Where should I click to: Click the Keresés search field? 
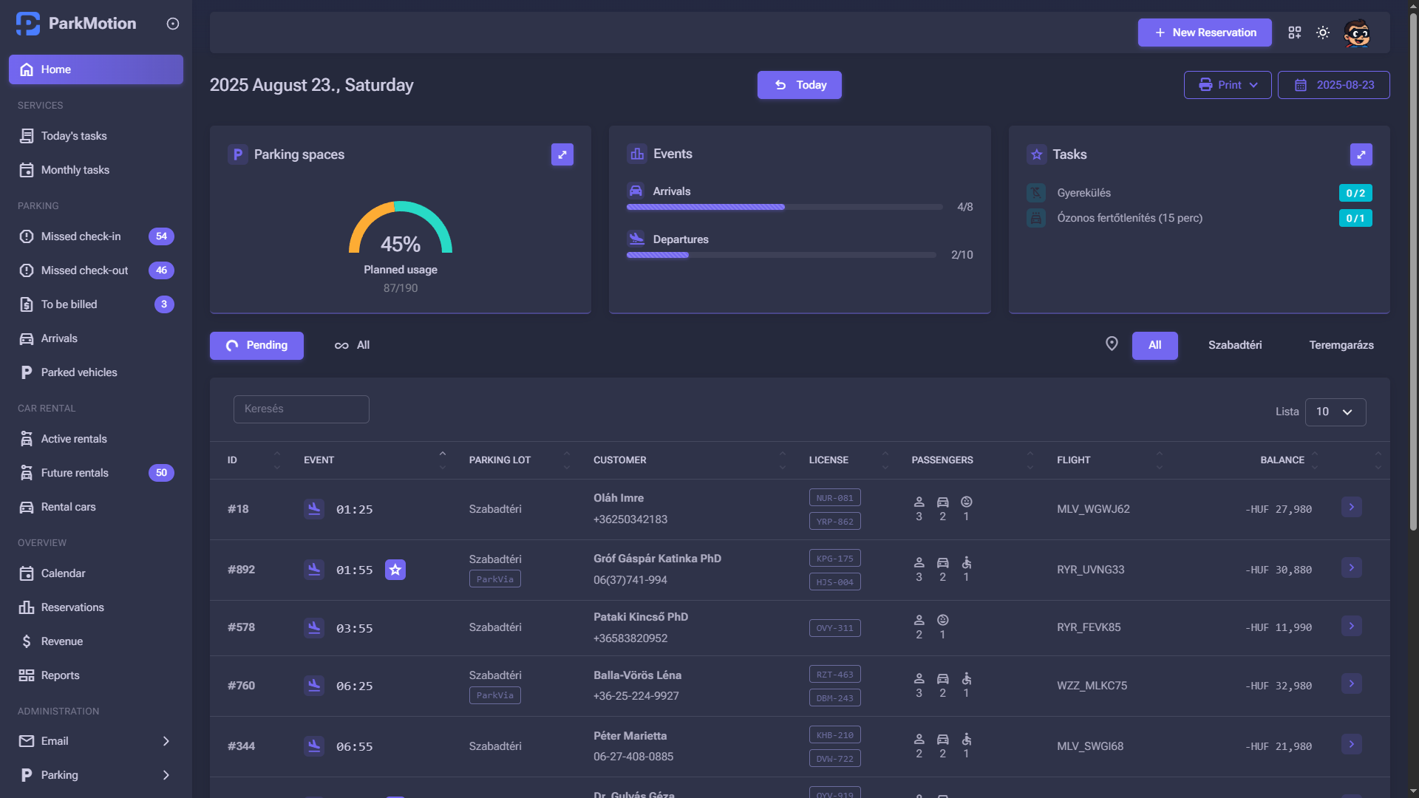click(x=301, y=409)
